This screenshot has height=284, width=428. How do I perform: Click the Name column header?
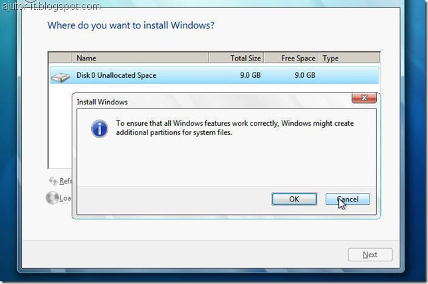(141, 58)
